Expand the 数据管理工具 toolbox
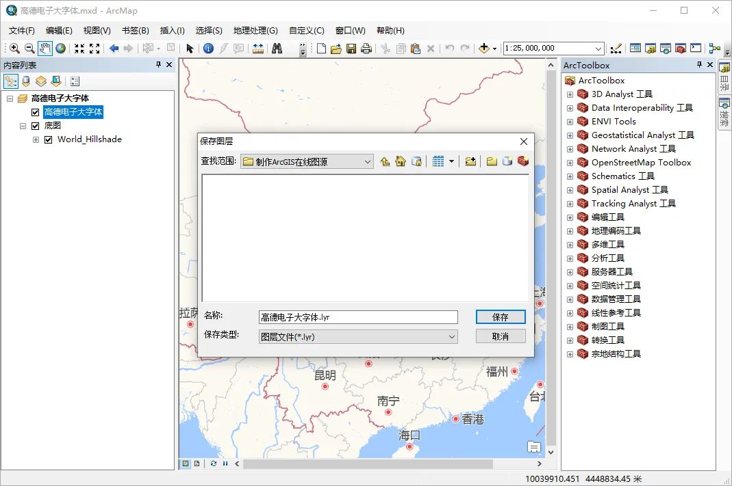The image size is (732, 486). pyautogui.click(x=570, y=299)
